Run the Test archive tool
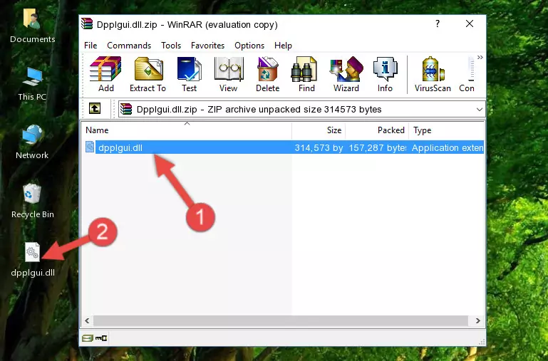 [189, 74]
